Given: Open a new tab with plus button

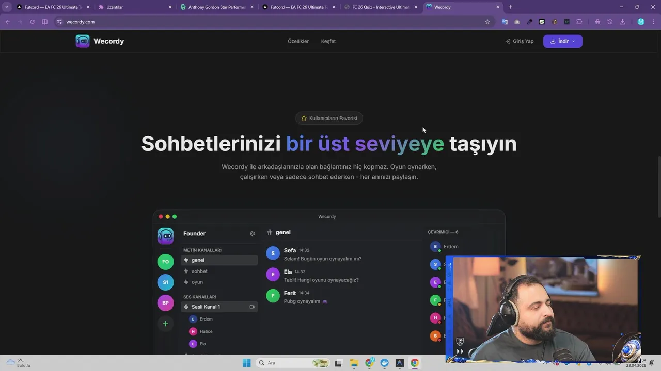Looking at the screenshot, I should [x=510, y=7].
